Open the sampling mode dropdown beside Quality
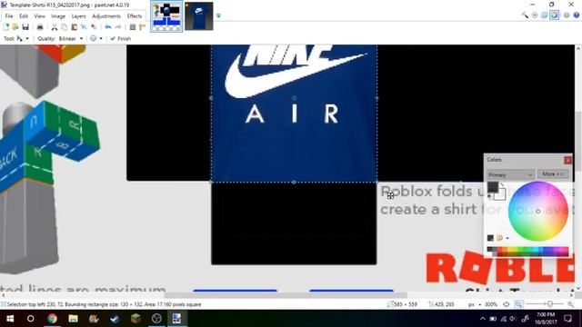 (95, 38)
